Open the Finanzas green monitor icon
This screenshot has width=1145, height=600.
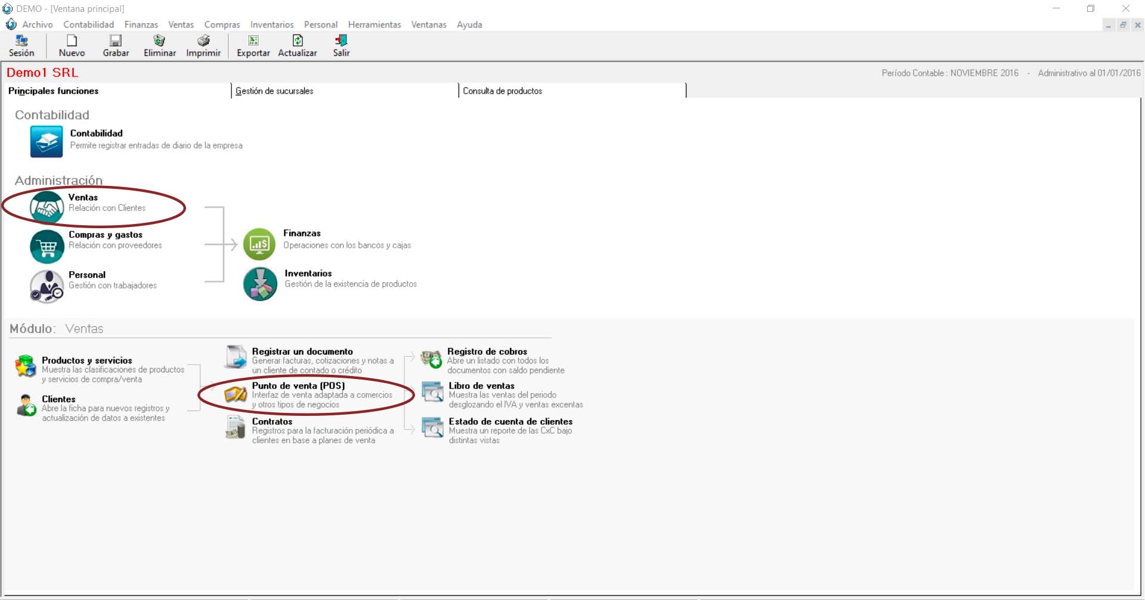(x=259, y=244)
